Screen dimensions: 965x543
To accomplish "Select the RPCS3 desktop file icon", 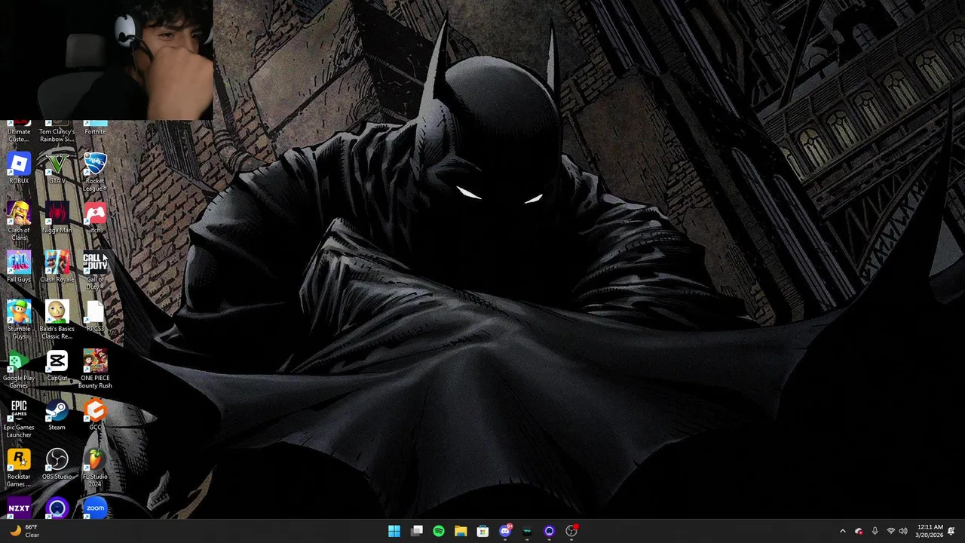I will (x=95, y=317).
